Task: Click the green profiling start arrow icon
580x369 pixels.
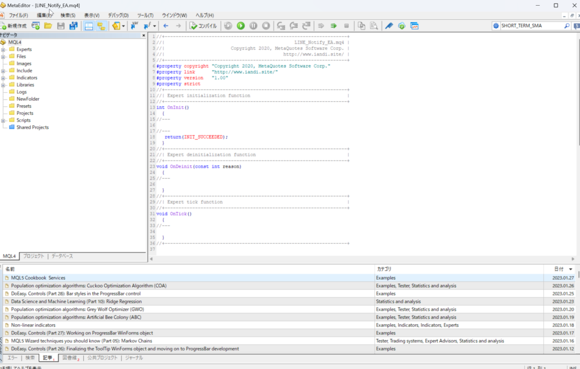Action: pos(334,26)
